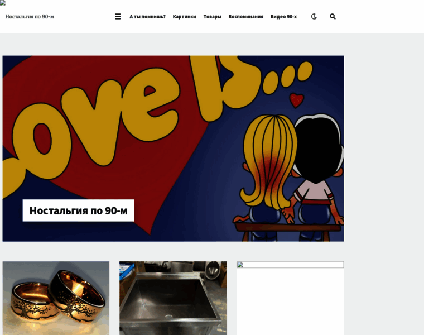Click the broken image card on the right
Screen dimensions: 424x335
coord(290,298)
